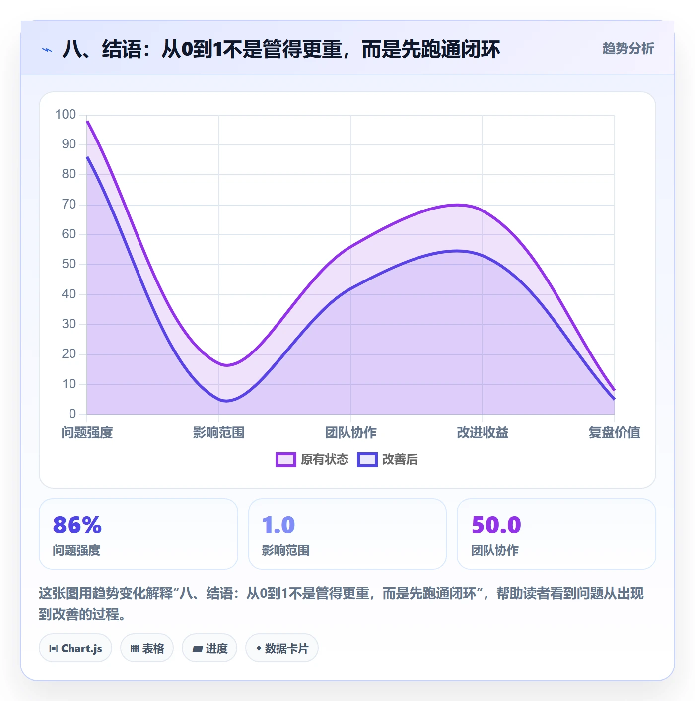Click the 100 y-axis tick value
This screenshot has height=701, width=695.
66,115
